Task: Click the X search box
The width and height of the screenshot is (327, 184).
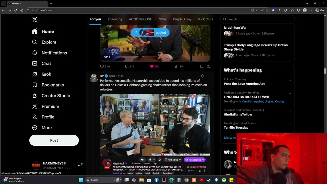Action: [258, 19]
